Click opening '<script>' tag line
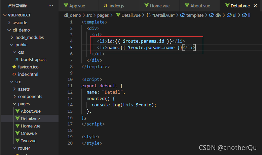Image resolution: width=262 pixels, height=155 pixels. (x=92, y=80)
